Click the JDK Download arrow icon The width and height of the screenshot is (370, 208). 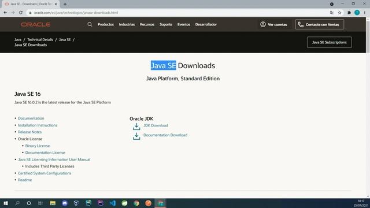tap(136, 127)
